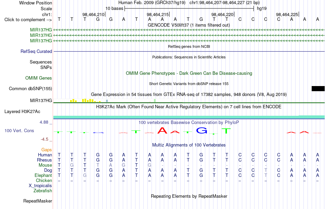Screen dimensions: 325x209
Task: Click the Chicken species alignment label
Action: tap(44, 180)
